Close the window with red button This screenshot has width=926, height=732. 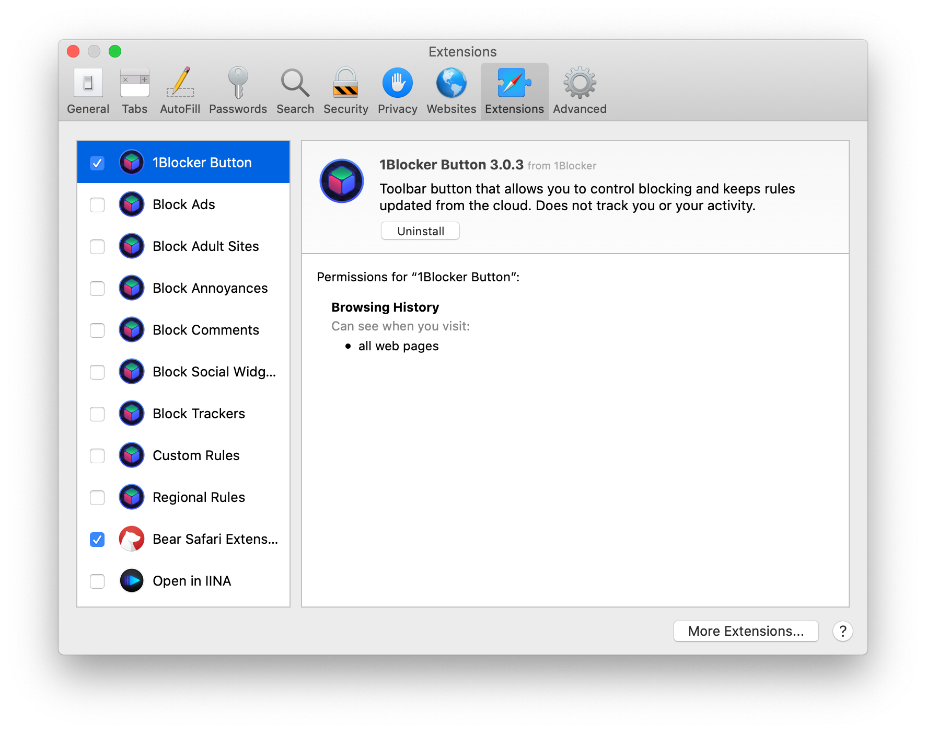pyautogui.click(x=73, y=51)
